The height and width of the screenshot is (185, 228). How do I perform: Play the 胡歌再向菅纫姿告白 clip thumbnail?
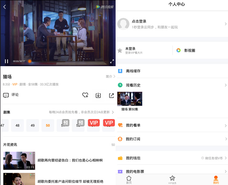tap(19, 160)
